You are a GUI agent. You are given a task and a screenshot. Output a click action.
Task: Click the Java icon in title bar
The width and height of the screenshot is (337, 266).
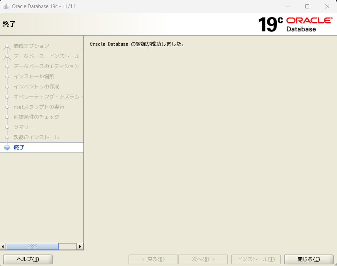[6, 6]
